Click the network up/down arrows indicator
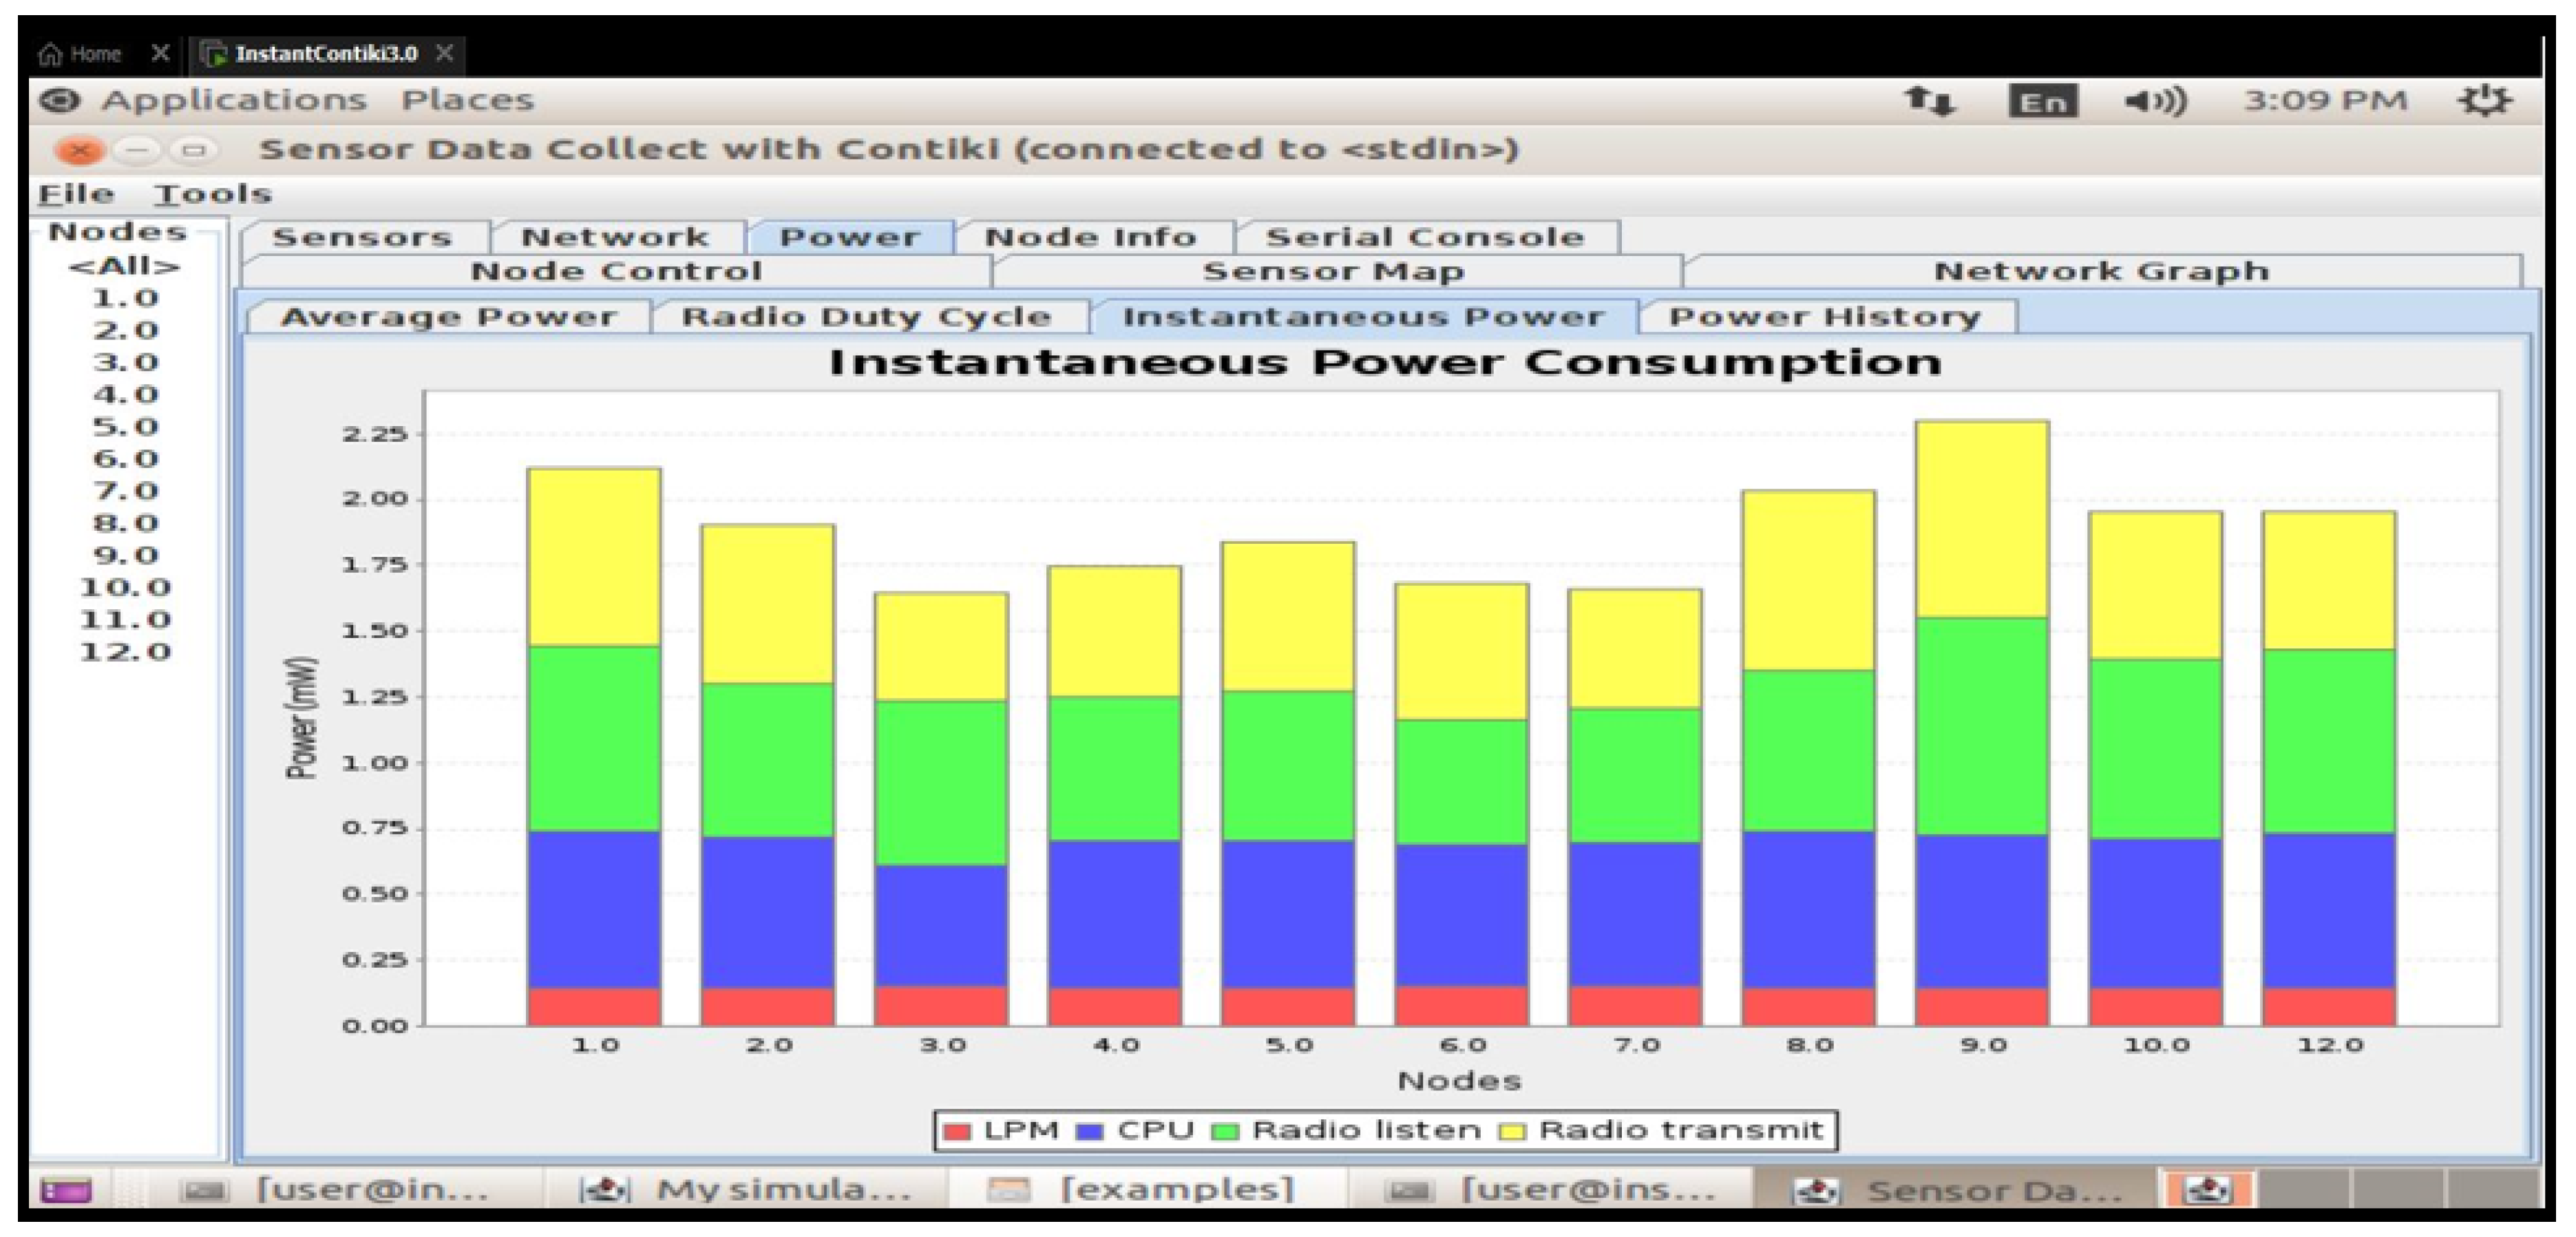This screenshot has width=2576, height=1237. click(1929, 101)
